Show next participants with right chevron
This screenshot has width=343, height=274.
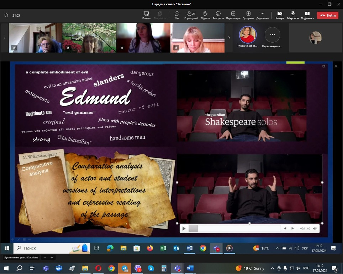pos(229,38)
